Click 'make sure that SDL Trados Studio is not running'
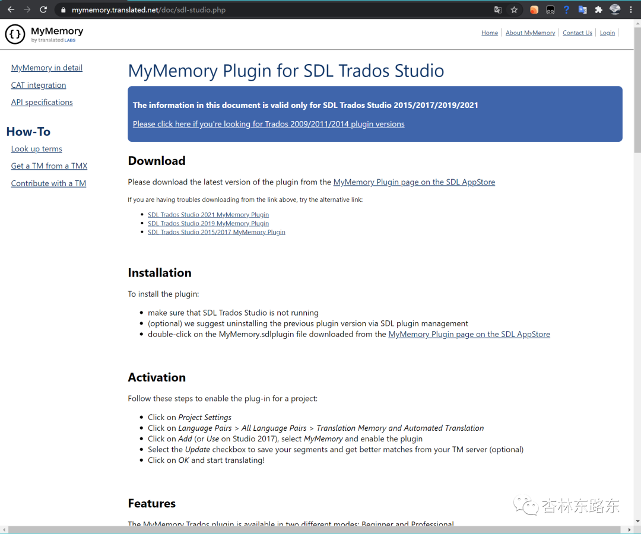Image resolution: width=641 pixels, height=534 pixels. coord(233,313)
